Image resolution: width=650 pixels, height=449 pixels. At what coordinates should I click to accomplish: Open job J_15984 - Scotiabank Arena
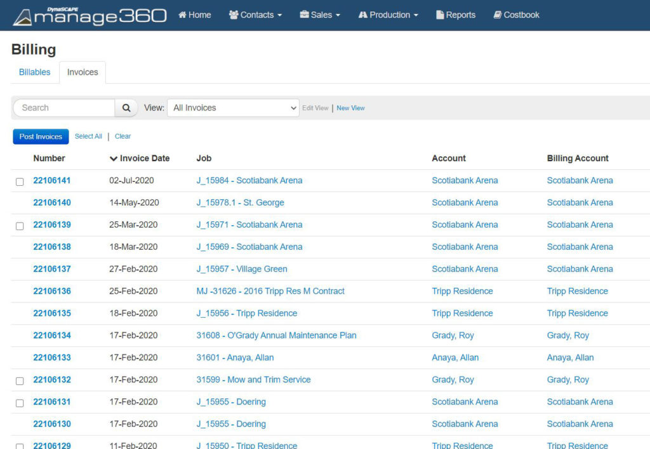pos(249,181)
